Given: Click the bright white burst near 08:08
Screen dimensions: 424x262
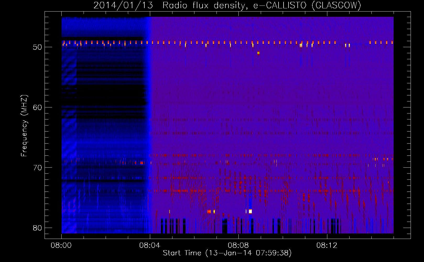Looking at the screenshot, I should (250, 211).
